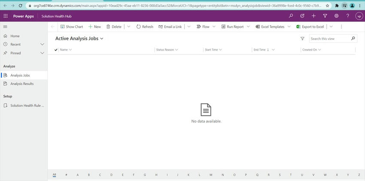Select Analysis Jobs in sidebar
The image size is (365, 181).
pos(24,75)
